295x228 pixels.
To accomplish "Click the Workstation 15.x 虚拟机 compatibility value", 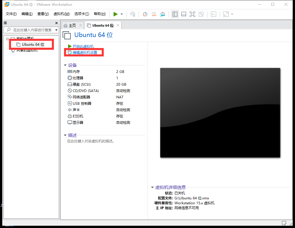I will (194, 203).
